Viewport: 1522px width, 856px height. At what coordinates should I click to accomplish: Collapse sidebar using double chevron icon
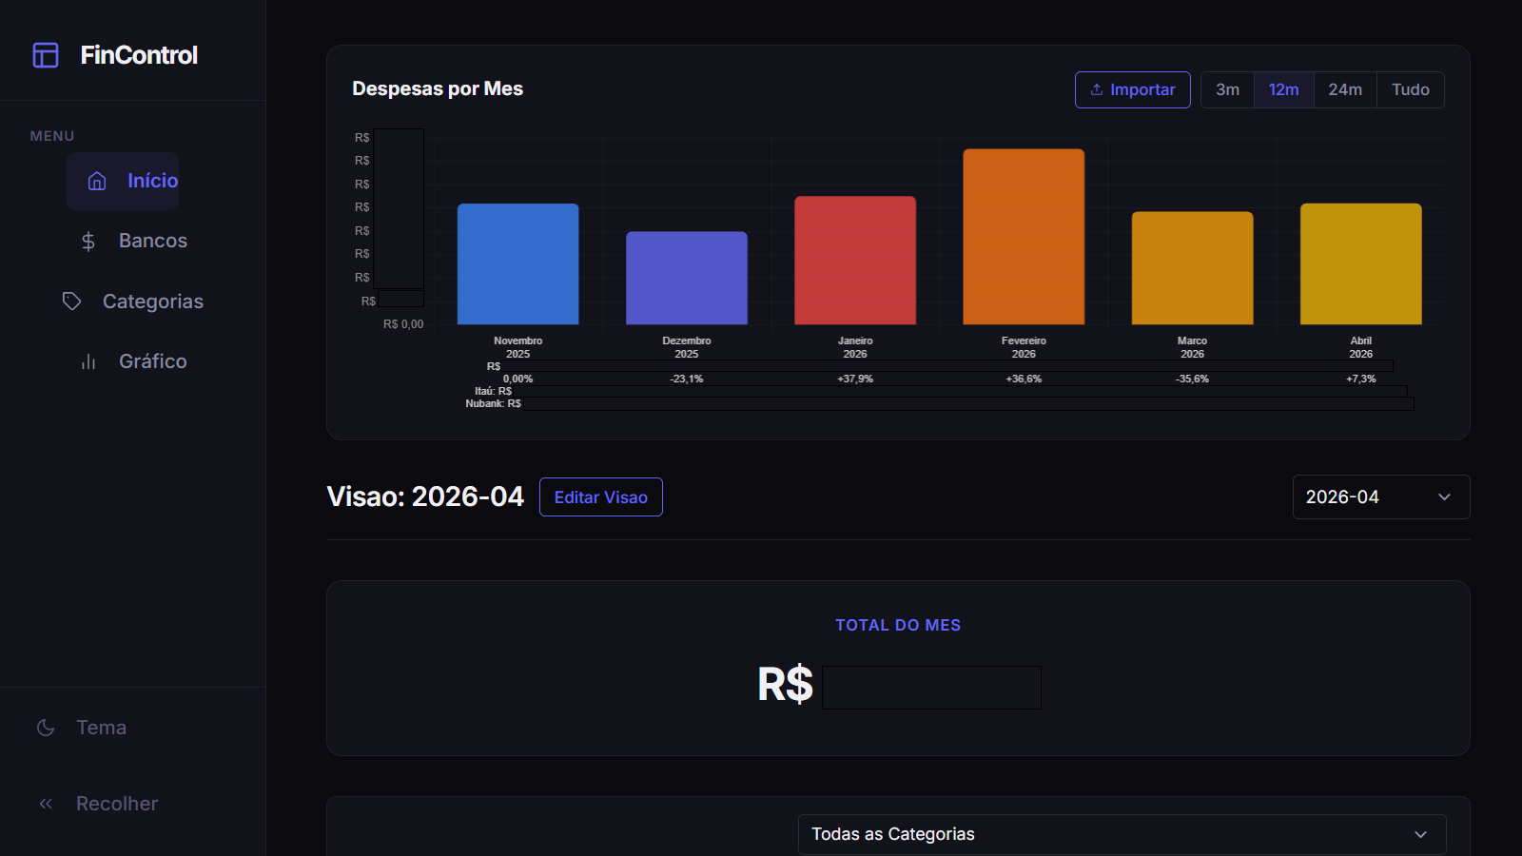[x=46, y=804]
